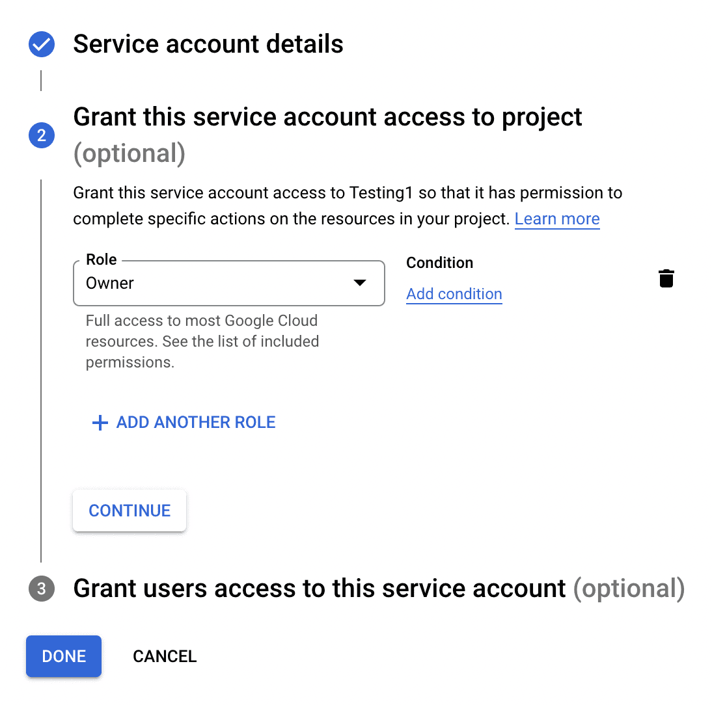
Task: Click the Condition column label
Action: pos(439,263)
